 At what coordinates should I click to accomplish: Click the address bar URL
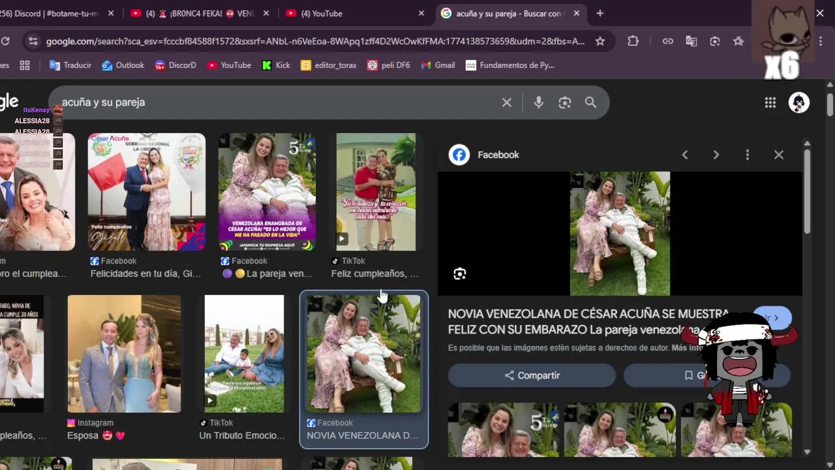tap(315, 41)
